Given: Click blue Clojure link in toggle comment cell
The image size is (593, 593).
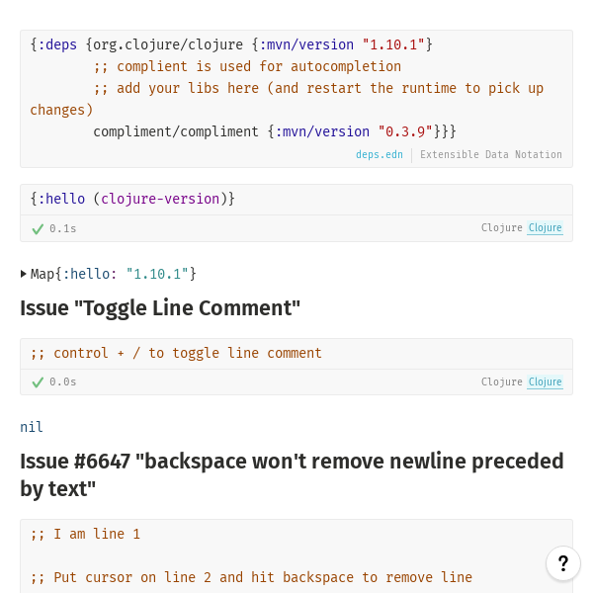Looking at the screenshot, I should (545, 382).
